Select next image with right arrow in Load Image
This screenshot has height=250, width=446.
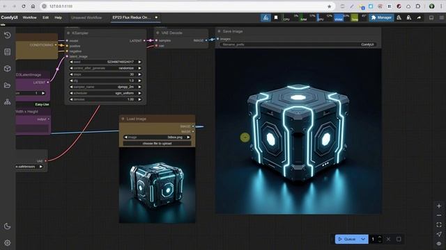(188, 137)
